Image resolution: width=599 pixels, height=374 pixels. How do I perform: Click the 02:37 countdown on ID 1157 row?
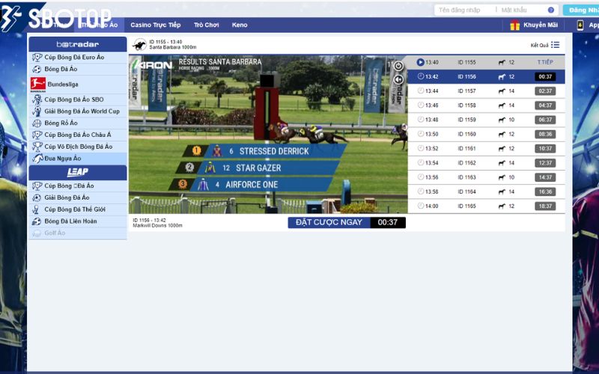pos(545,91)
